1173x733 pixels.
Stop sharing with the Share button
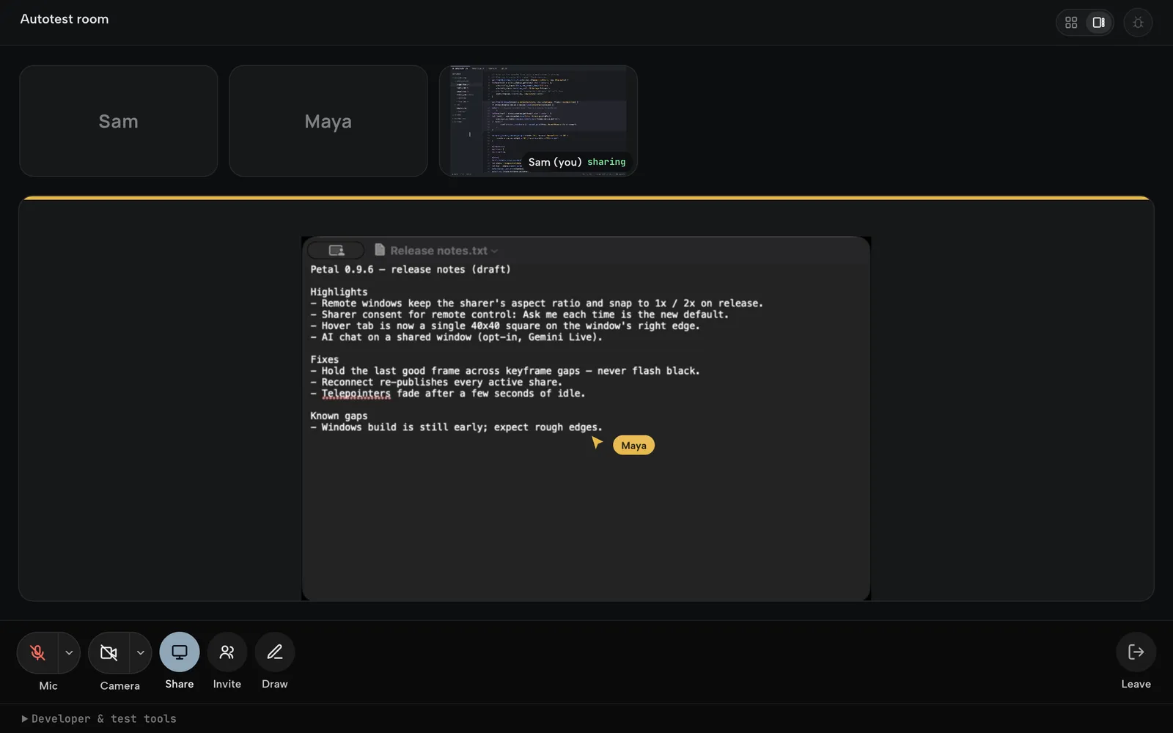180,652
